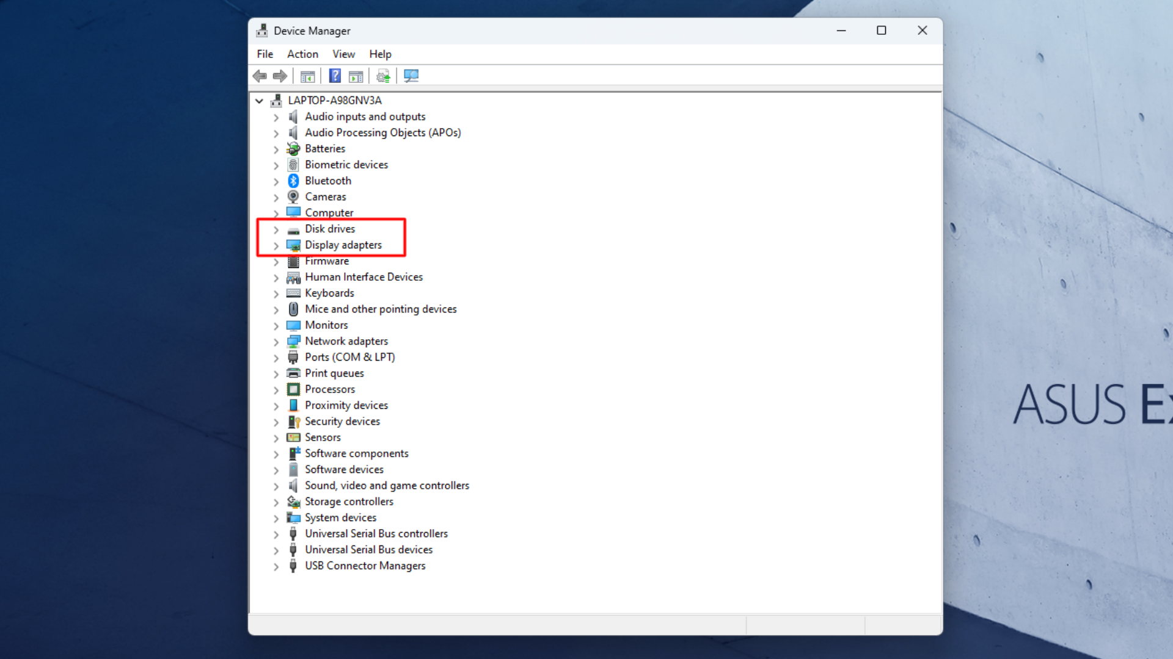The width and height of the screenshot is (1173, 659).
Task: Open the Action menu
Action: point(303,54)
